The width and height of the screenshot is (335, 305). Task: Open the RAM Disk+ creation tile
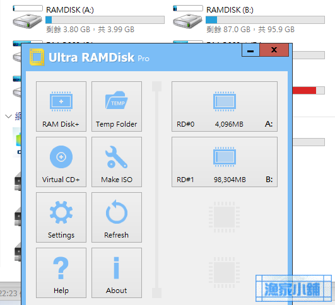tap(61, 106)
